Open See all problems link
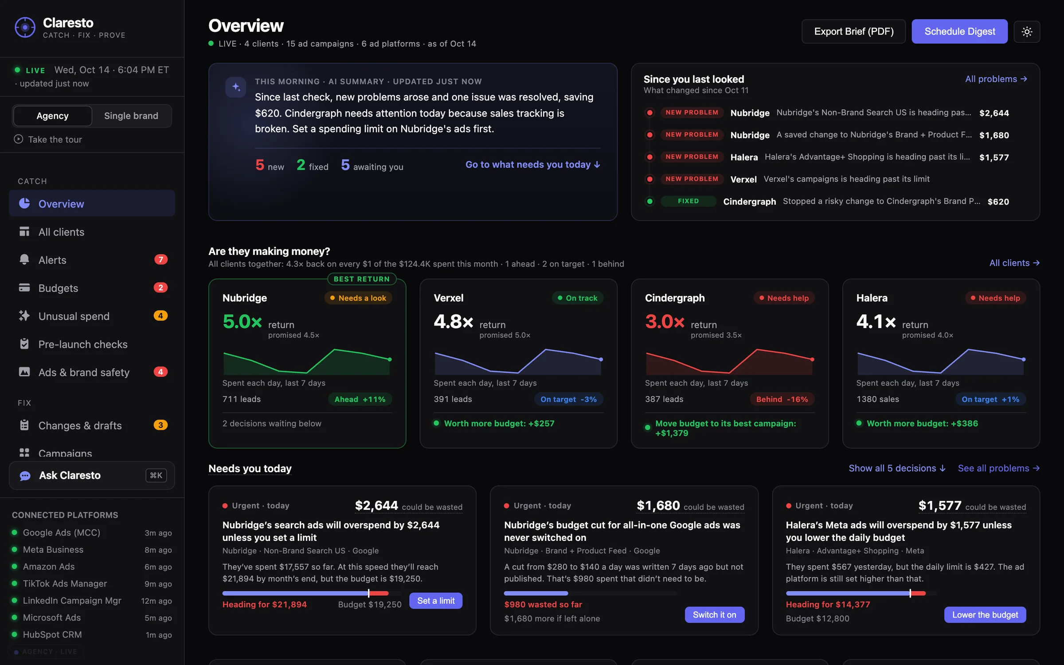This screenshot has width=1064, height=665. tap(998, 468)
